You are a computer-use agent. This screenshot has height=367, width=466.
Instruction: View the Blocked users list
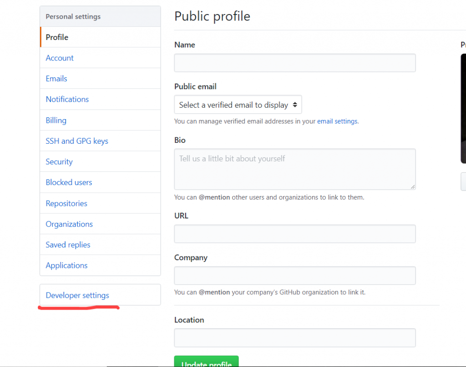(x=69, y=182)
